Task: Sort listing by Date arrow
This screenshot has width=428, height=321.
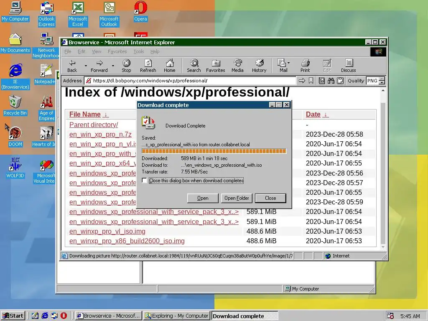Action: [325, 115]
